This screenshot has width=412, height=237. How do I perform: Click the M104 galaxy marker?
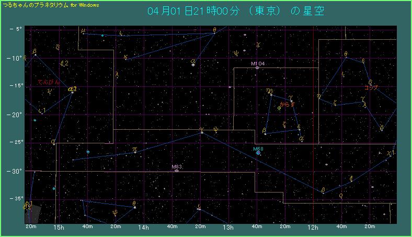(x=257, y=67)
